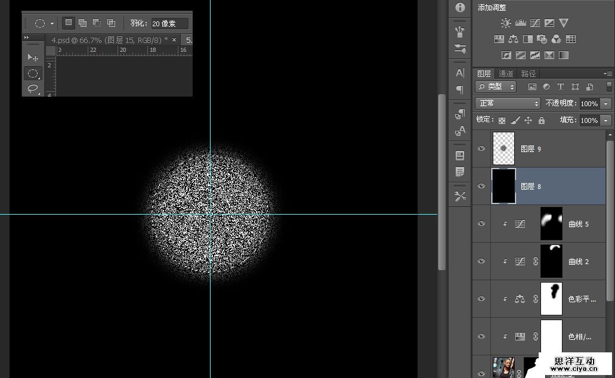The image size is (615, 378).
Task: Add a Brightness/Contrast adjustment
Action: coord(506,23)
